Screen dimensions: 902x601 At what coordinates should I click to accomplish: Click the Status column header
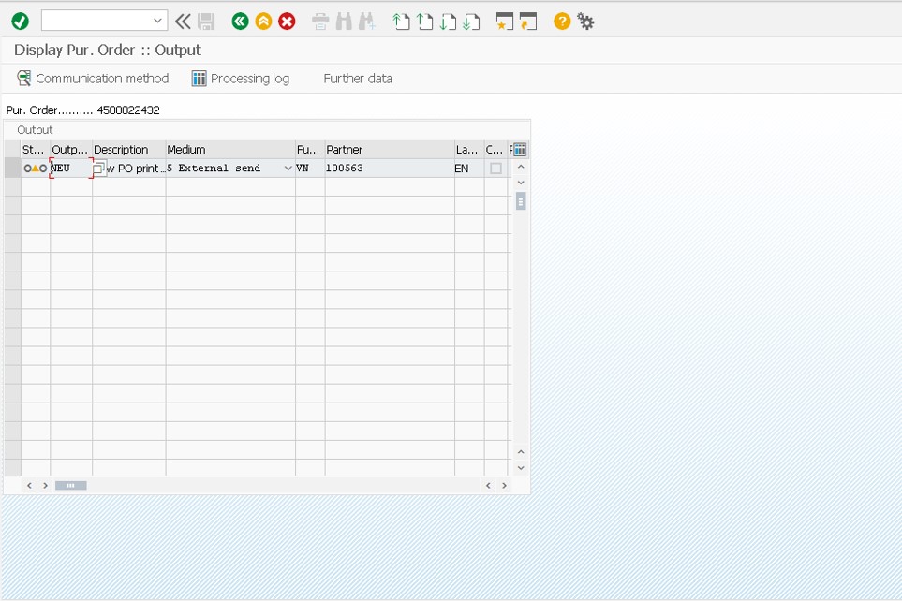(35, 150)
